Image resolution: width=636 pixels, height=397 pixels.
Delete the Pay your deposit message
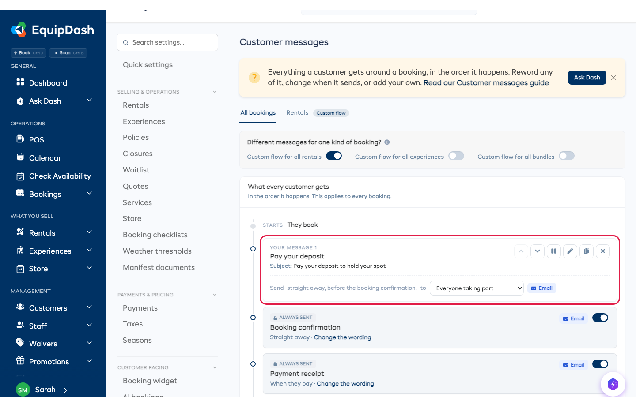[x=603, y=251]
